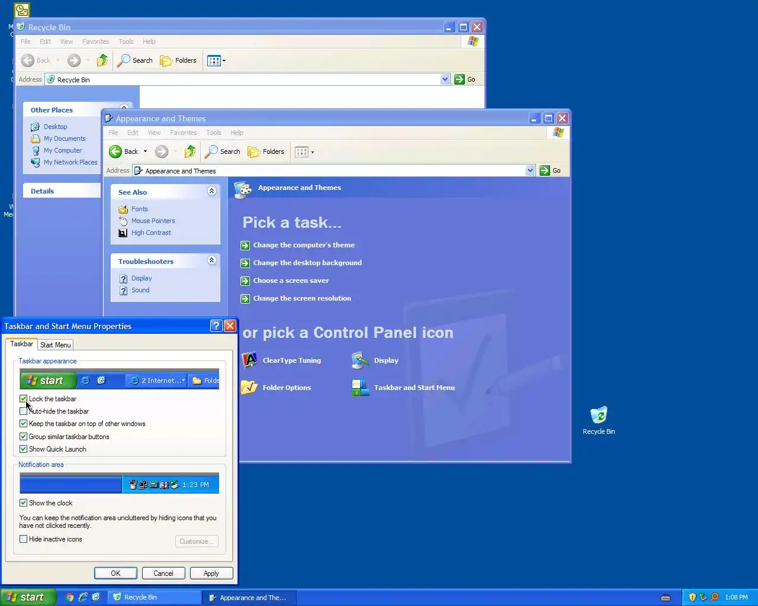Open Mouse Pointers in See Also
The height and width of the screenshot is (606, 758).
(153, 221)
